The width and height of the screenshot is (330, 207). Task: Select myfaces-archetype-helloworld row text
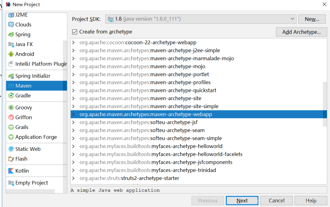[151, 147]
